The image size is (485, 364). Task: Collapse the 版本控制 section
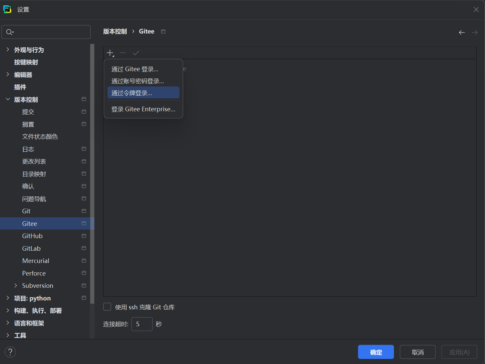[x=8, y=99]
